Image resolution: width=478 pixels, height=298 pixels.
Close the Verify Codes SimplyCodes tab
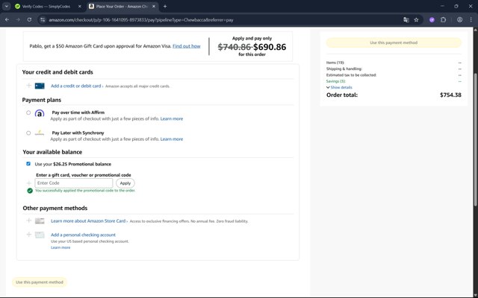coord(80,7)
